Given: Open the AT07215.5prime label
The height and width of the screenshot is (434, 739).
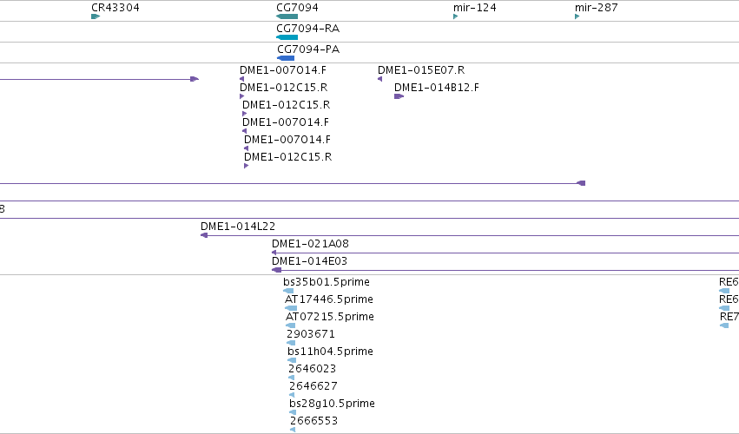Looking at the screenshot, I should click(330, 317).
